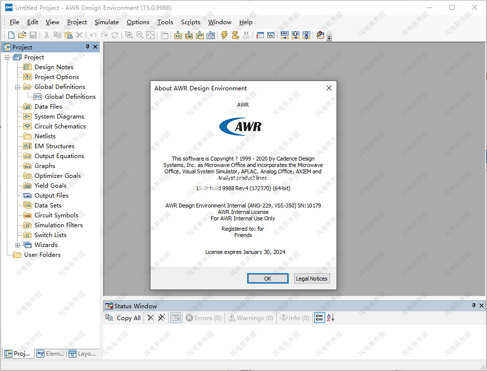The image size is (487, 371).
Task: Click the V= variable browser toolbar icon
Action: (x=271, y=35)
